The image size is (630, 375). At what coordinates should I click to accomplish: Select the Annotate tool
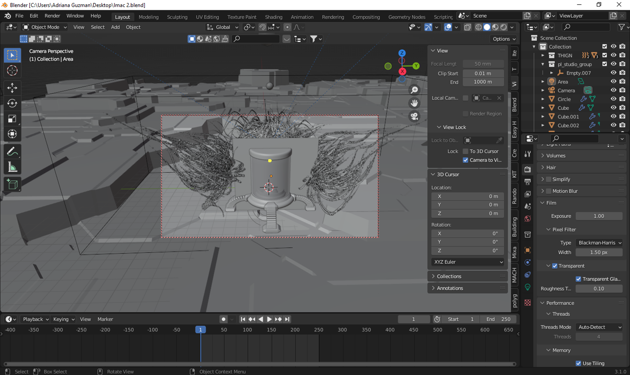pos(12,151)
